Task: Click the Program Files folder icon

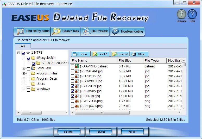Action: click(x=33, y=73)
